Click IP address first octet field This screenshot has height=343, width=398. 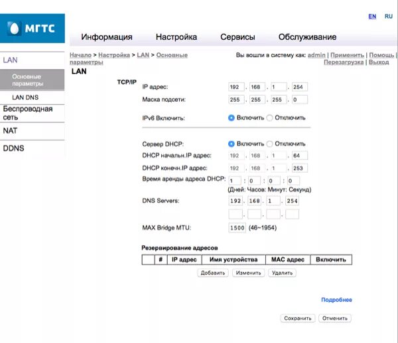(236, 87)
